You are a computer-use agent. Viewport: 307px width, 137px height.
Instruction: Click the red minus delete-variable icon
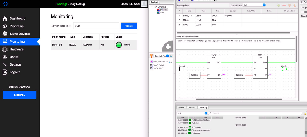284,5
